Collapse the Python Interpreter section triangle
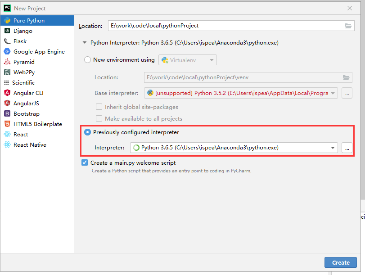This screenshot has width=365, height=275. point(85,43)
